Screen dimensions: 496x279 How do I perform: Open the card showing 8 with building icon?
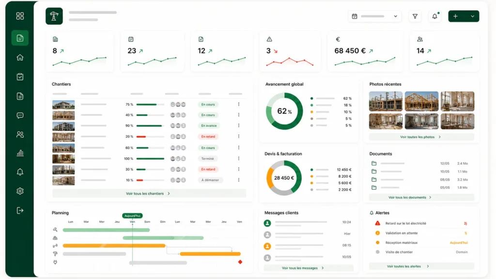coord(80,52)
